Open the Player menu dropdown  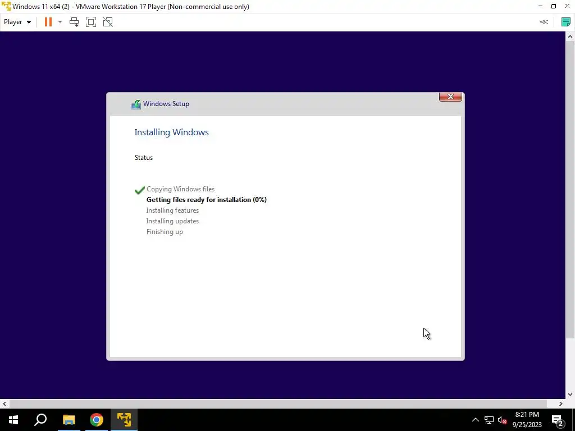click(x=17, y=22)
